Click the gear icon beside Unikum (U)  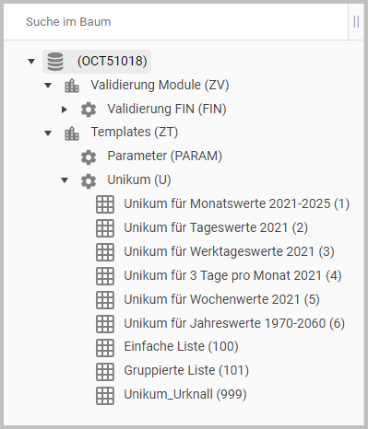(x=89, y=180)
